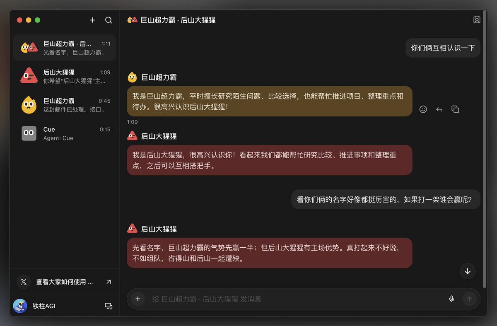Open the members icon in chat header
497x326 pixels.
pos(477,20)
